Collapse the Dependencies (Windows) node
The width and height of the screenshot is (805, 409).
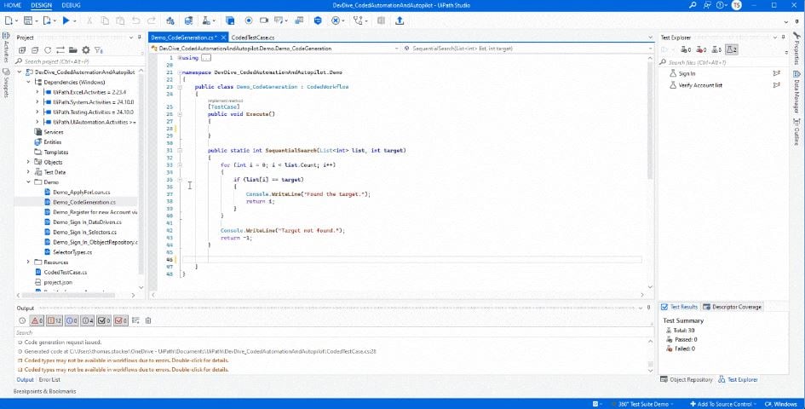pos(28,82)
